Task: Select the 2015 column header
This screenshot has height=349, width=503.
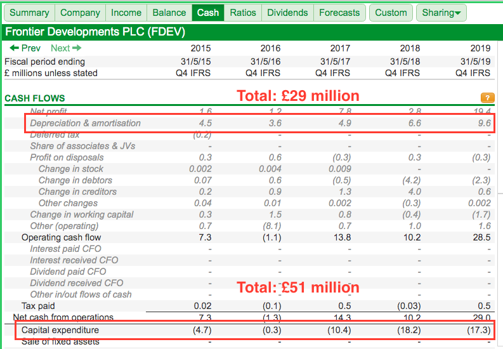Action: [200, 48]
